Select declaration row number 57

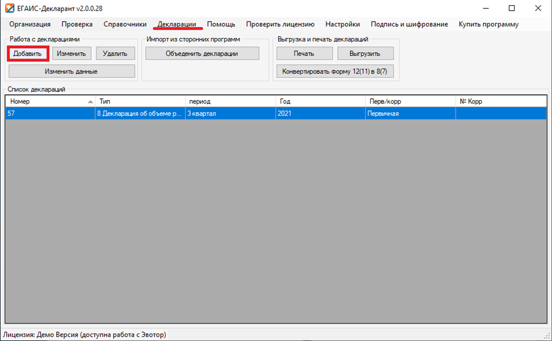coord(276,113)
